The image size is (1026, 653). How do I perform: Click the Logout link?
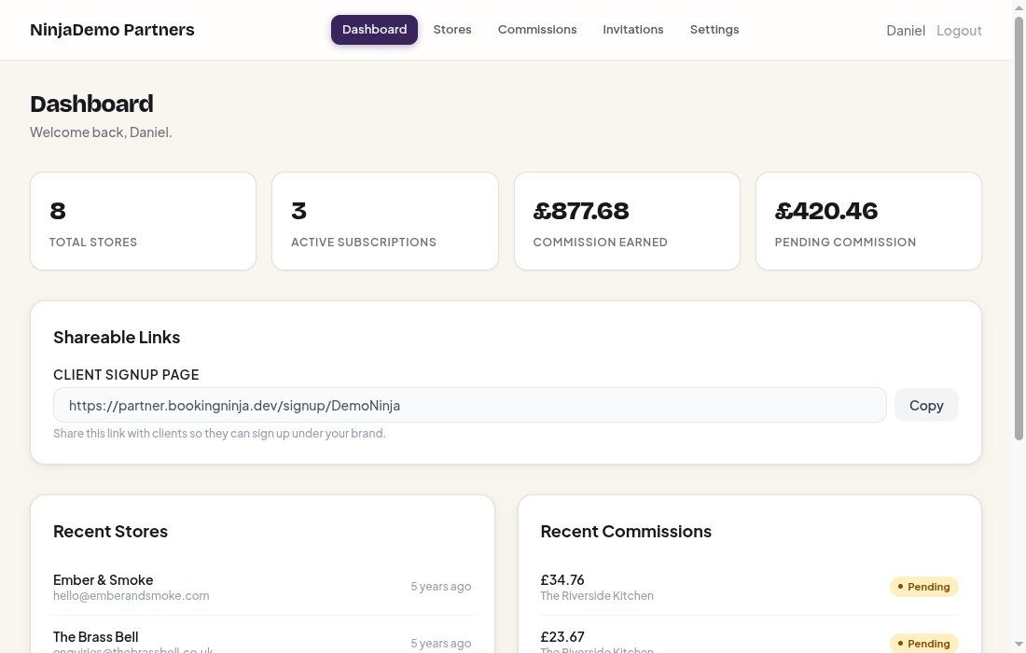tap(959, 31)
